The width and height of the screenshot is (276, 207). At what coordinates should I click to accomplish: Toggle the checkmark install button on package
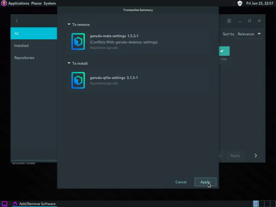(x=224, y=51)
